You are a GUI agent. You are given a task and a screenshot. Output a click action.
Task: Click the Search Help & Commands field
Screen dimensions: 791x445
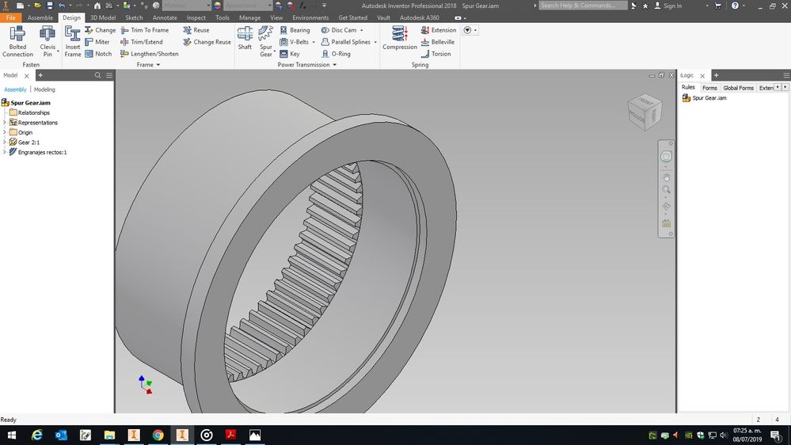point(583,6)
